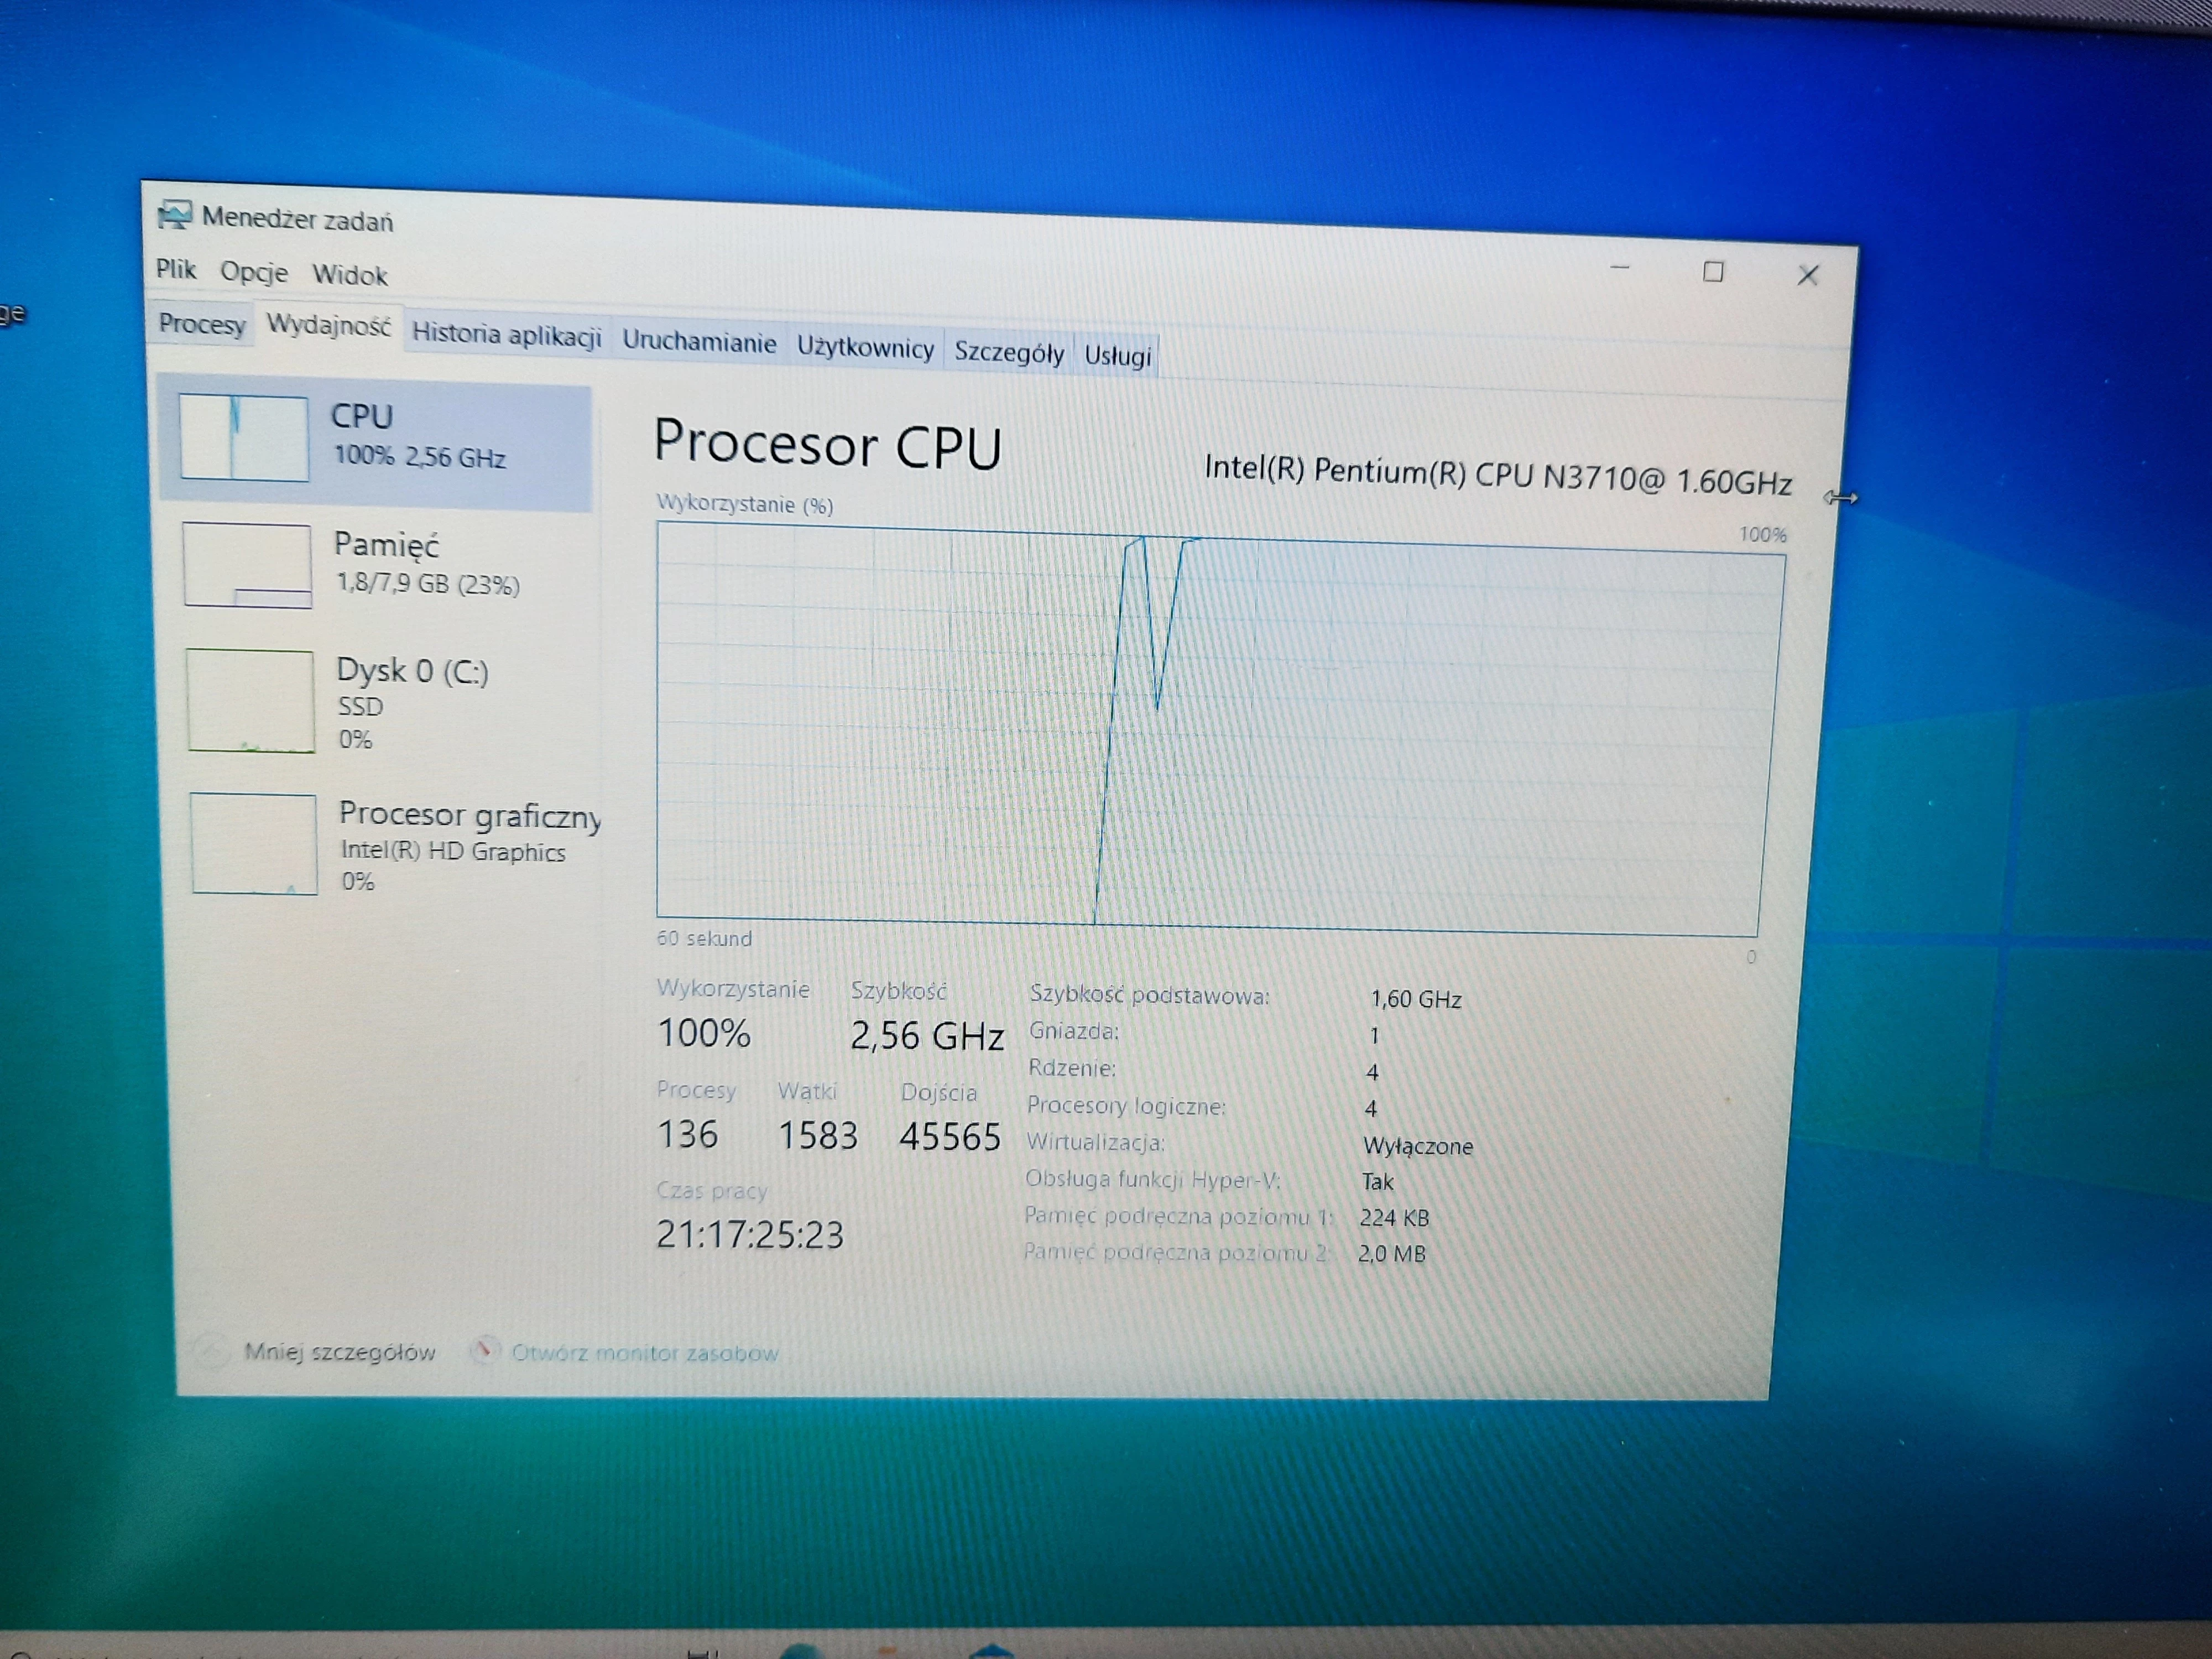Click the Obsługa funkcji Hyper-V Tak value

[1377, 1182]
